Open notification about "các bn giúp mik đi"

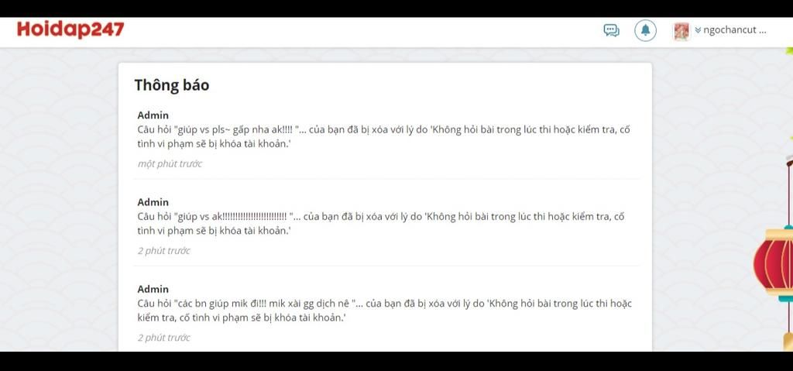click(x=384, y=311)
